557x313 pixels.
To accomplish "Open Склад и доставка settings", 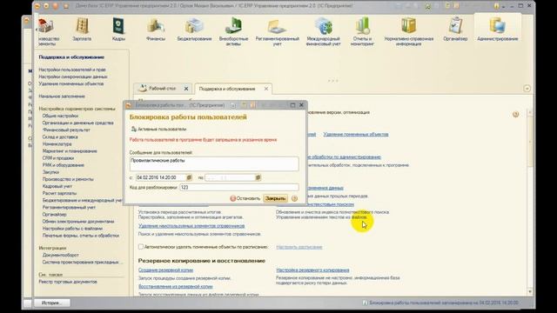I will [x=60, y=137].
